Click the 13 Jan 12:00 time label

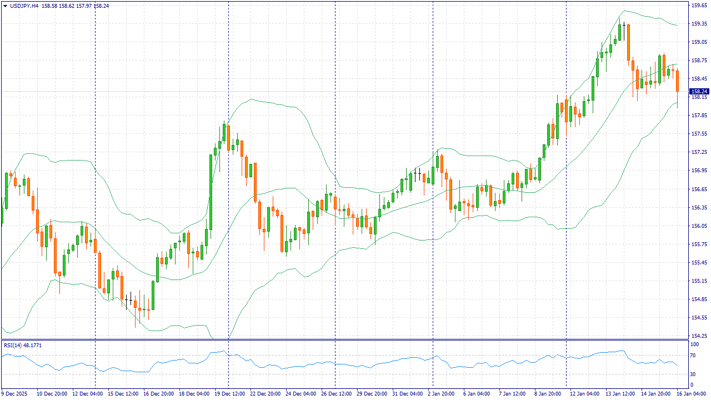tap(620, 393)
